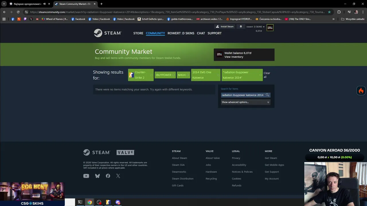The height and width of the screenshot is (206, 367).
Task: Click Clear all filters
Action: pyautogui.click(x=267, y=75)
